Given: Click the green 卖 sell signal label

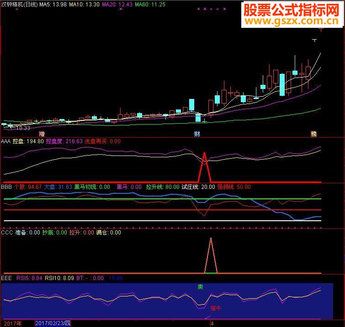Looking at the screenshot, I should click(x=200, y=286).
